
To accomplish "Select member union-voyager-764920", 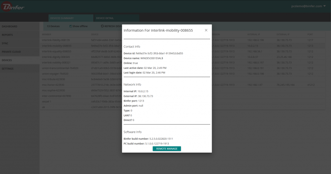I will click(x=55, y=74).
